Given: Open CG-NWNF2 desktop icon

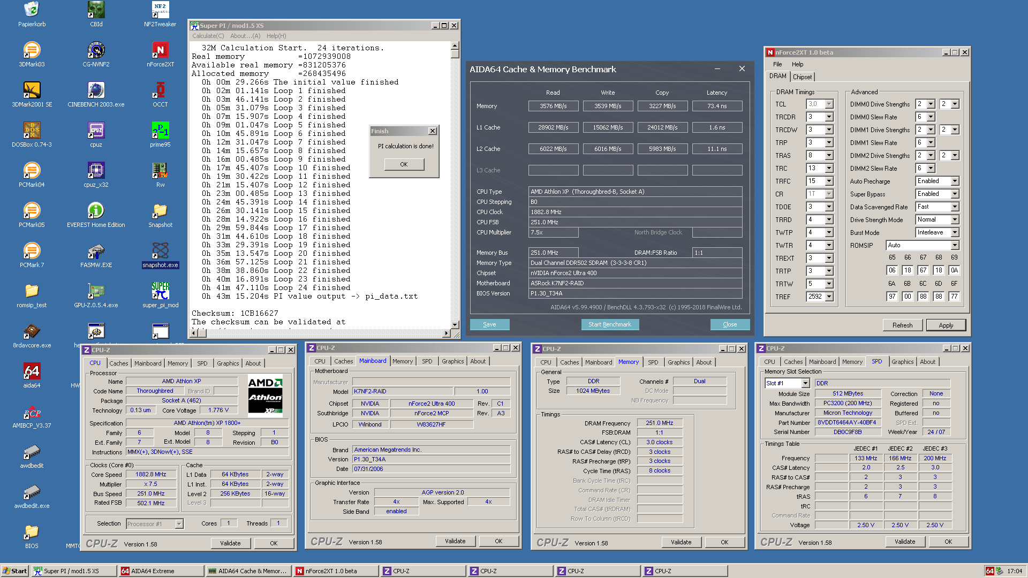Looking at the screenshot, I should (x=96, y=55).
